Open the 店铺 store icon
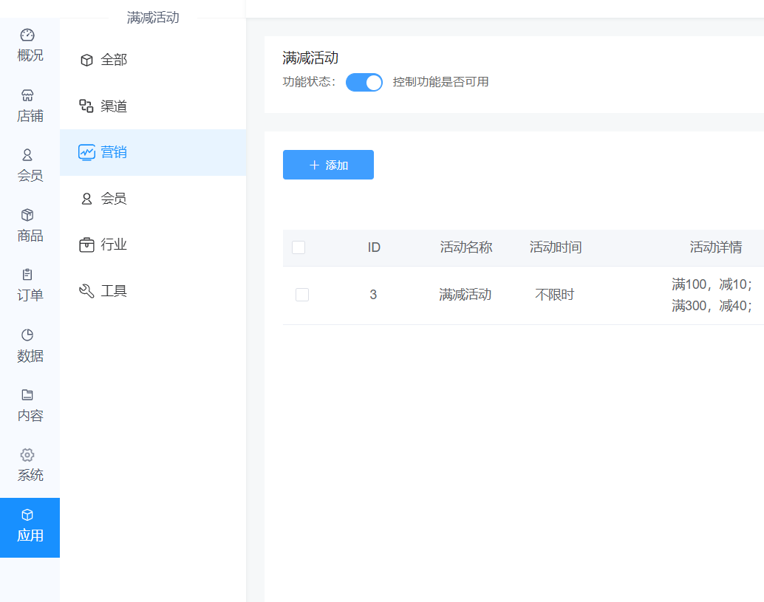This screenshot has height=602, width=764. pos(27,95)
